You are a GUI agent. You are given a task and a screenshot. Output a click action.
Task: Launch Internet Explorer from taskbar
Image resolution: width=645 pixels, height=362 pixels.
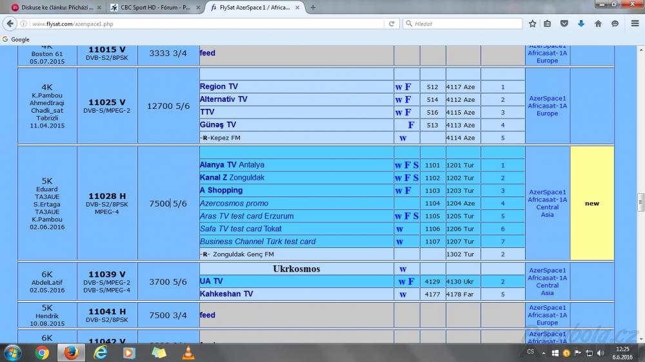click(x=101, y=353)
